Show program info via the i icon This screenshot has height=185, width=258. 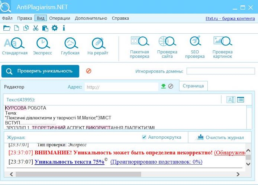pyautogui.click(x=64, y=28)
